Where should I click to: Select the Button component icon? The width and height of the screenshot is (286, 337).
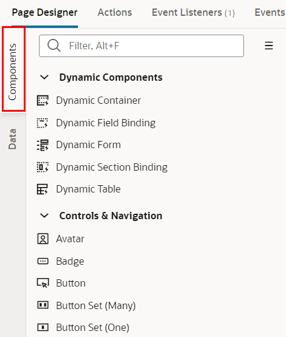pos(43,283)
